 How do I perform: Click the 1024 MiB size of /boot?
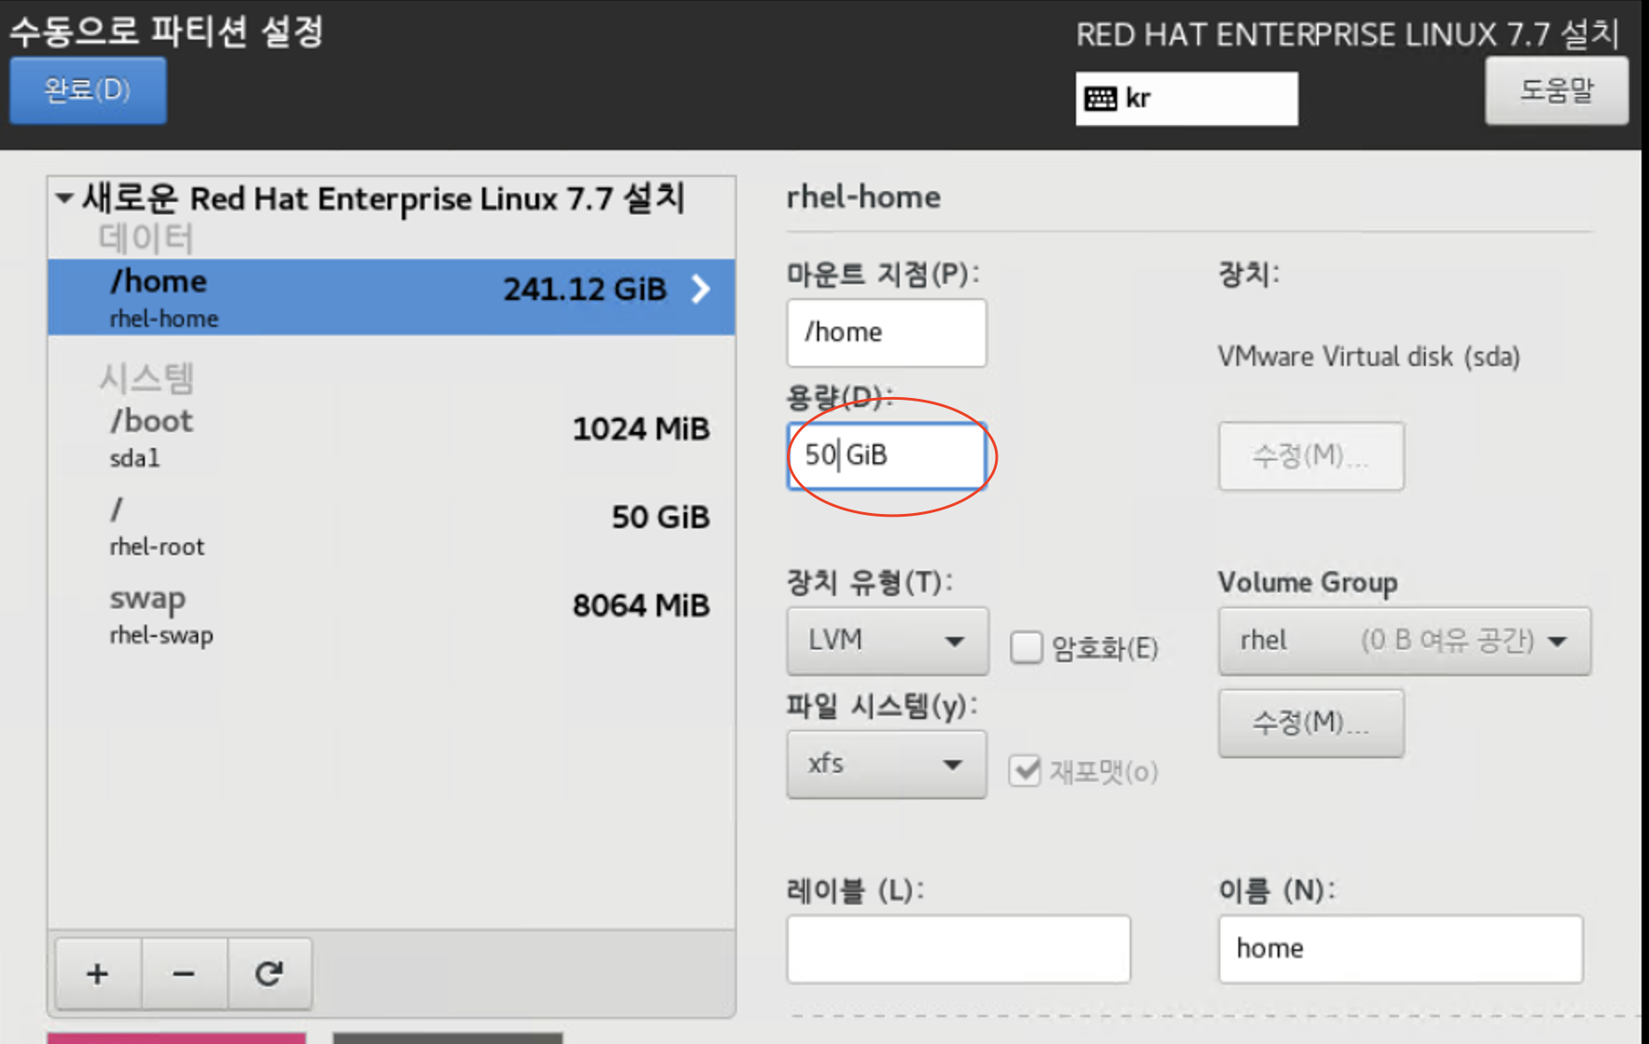point(641,429)
